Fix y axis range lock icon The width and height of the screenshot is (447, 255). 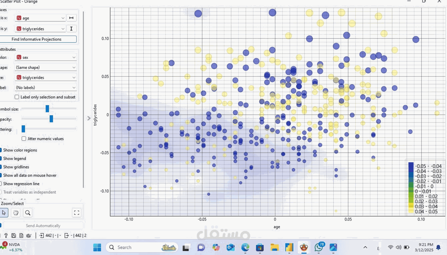point(71,29)
